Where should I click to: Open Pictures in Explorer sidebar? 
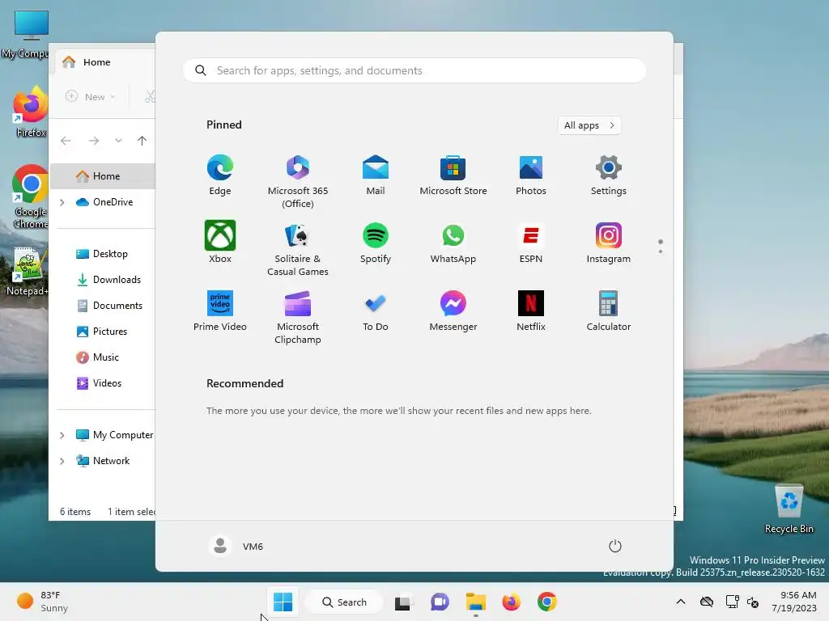click(x=102, y=332)
